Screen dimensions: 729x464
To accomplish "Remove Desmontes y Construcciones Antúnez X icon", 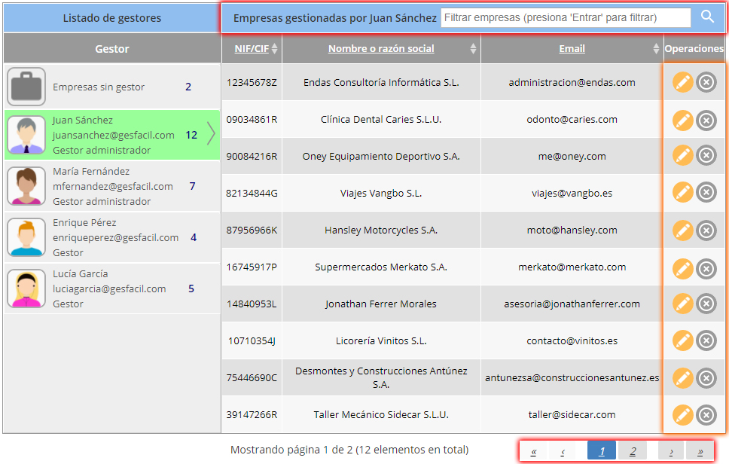I will (706, 378).
